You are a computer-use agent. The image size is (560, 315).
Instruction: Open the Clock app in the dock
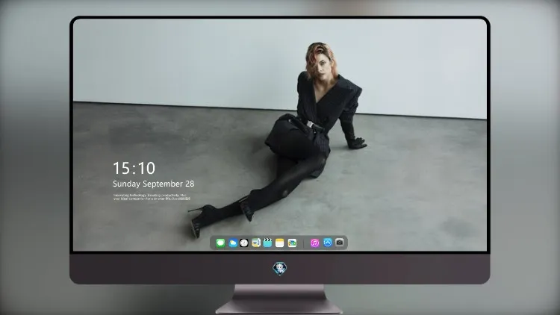(244, 243)
